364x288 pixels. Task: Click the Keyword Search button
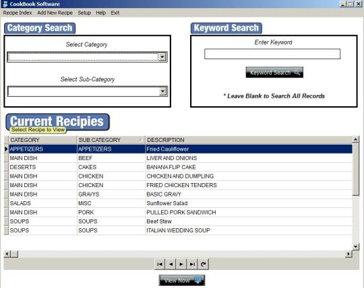(274, 73)
